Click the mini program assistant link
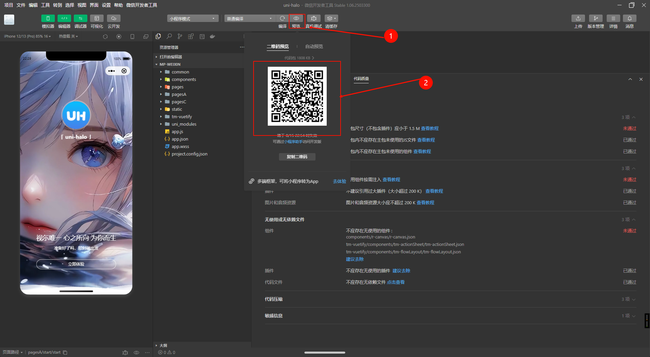 293,142
